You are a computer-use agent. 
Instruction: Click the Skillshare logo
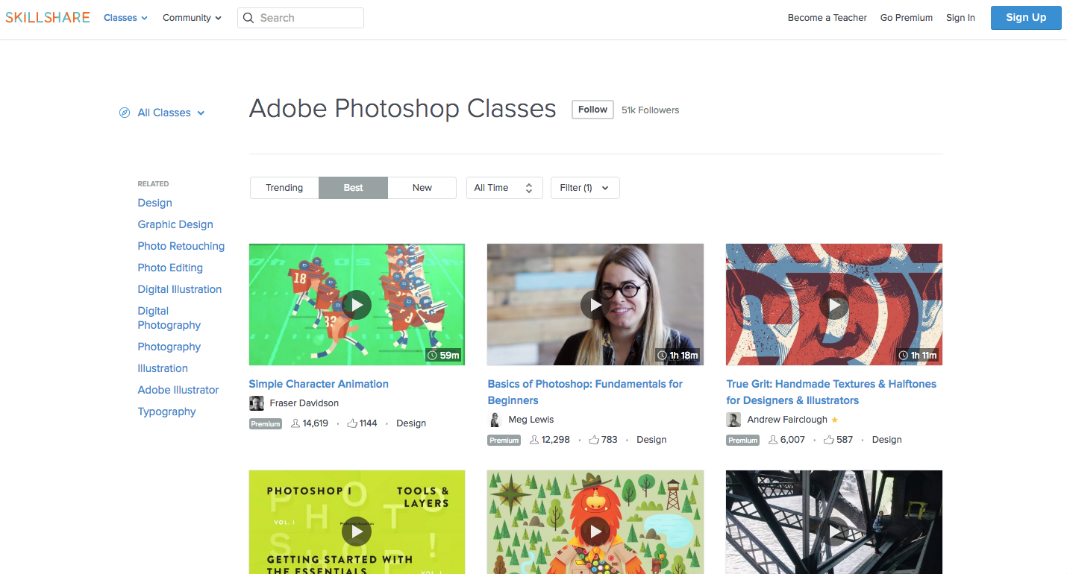pyautogui.click(x=48, y=17)
